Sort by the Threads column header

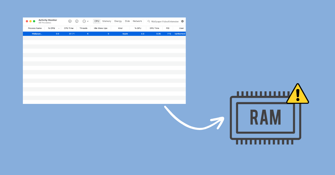point(83,28)
